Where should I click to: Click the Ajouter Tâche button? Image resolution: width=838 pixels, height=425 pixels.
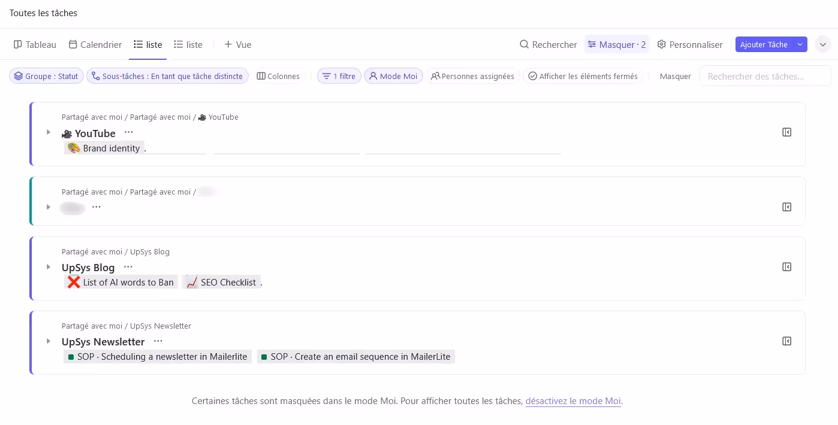point(764,44)
